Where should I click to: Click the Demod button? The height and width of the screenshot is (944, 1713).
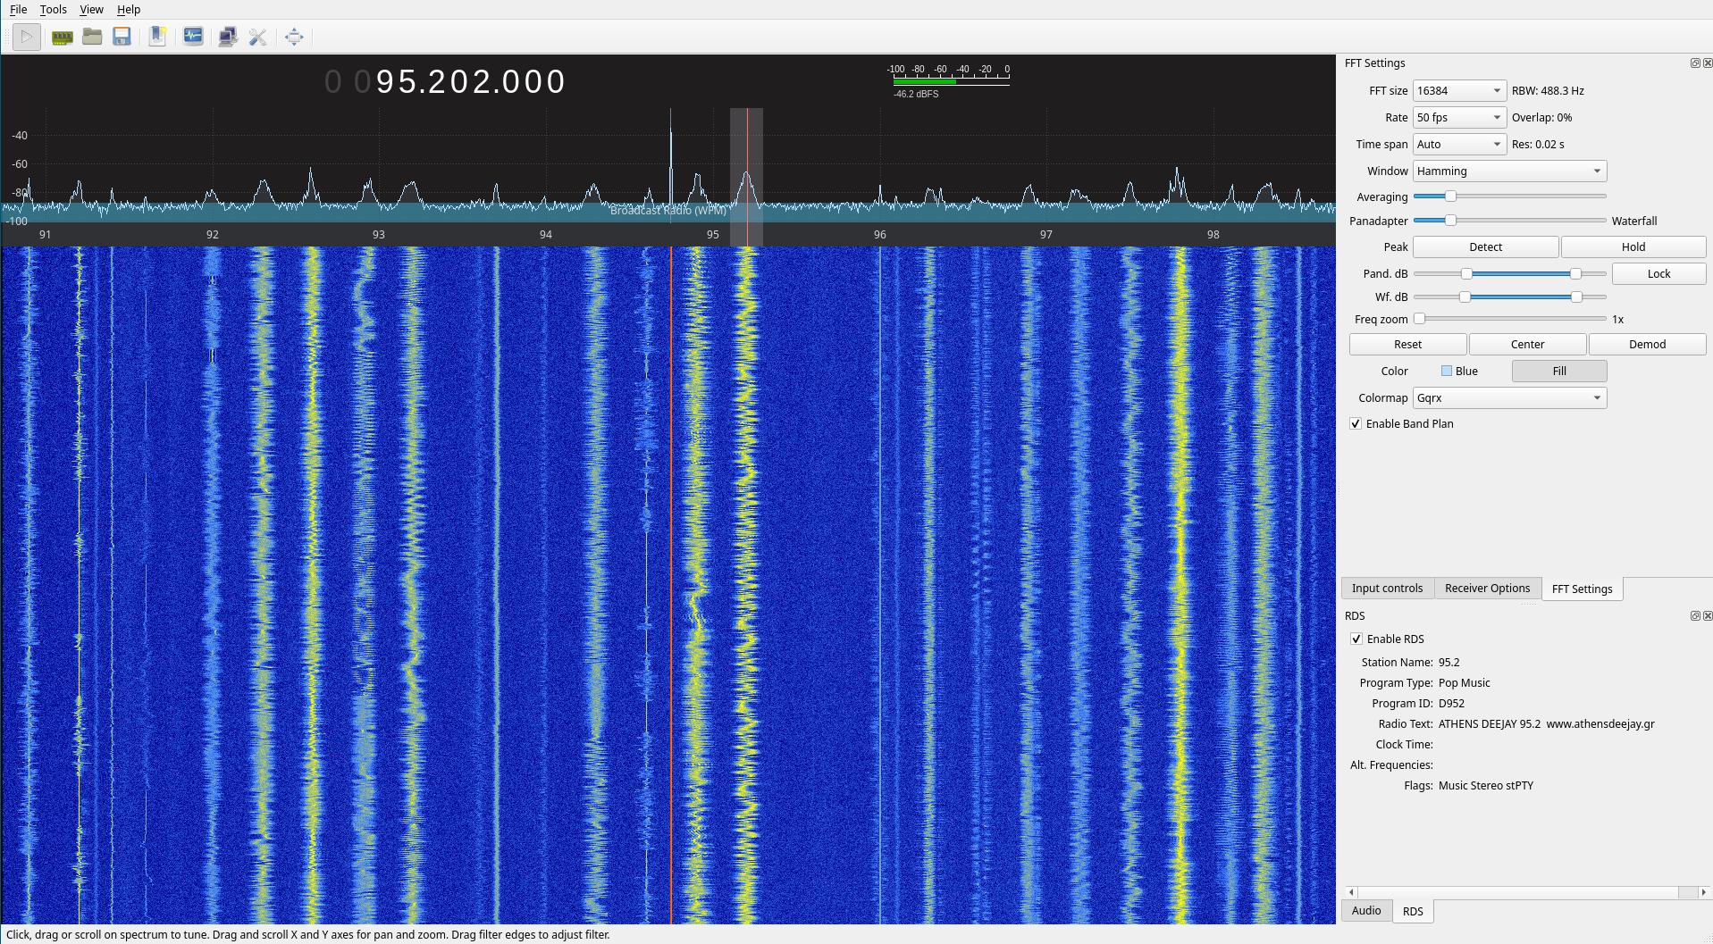click(x=1647, y=345)
